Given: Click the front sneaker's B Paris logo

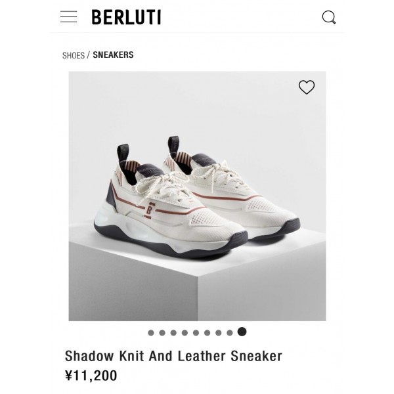Looking at the screenshot, I should click(x=148, y=211).
